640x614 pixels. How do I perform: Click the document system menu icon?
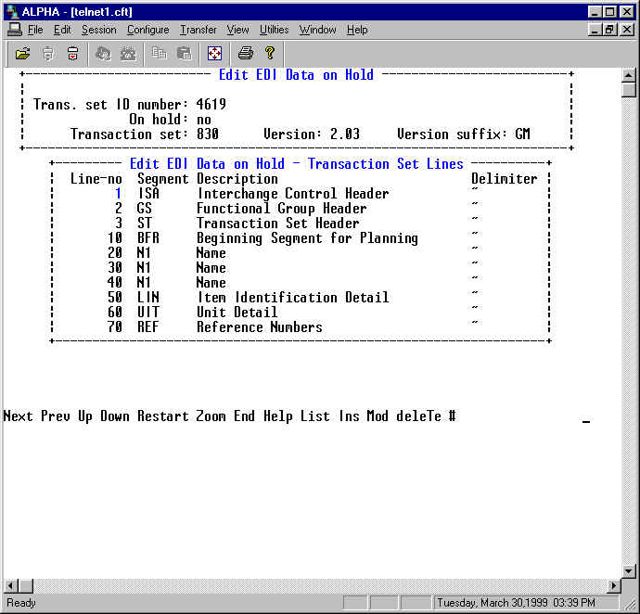(x=14, y=30)
